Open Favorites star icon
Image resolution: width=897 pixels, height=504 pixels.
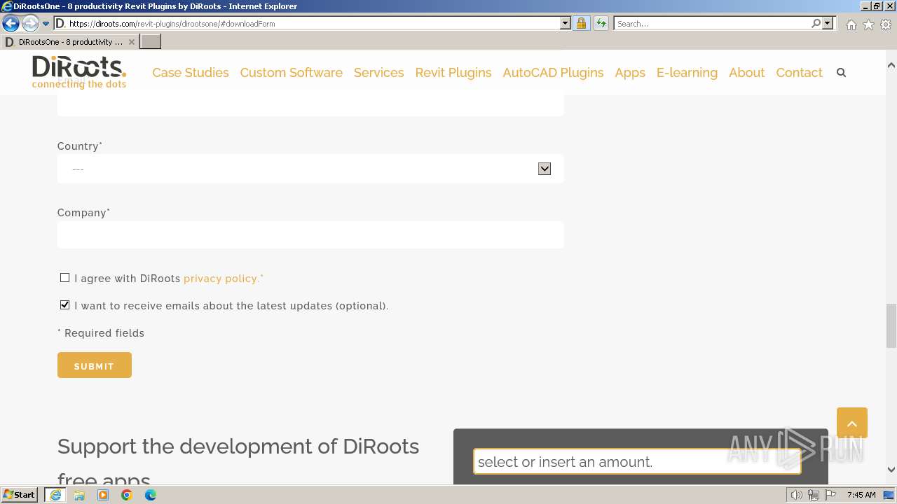coord(868,24)
